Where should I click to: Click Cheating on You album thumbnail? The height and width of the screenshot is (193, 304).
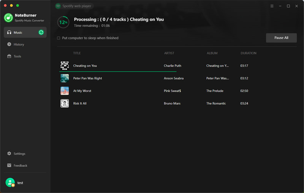(65, 65)
